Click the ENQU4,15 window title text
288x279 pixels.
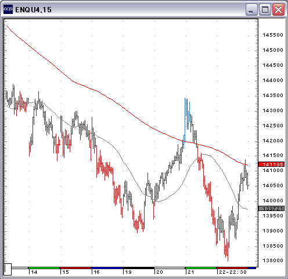click(33, 10)
